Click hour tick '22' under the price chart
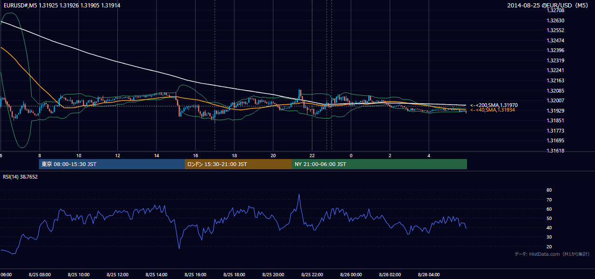 312,155
